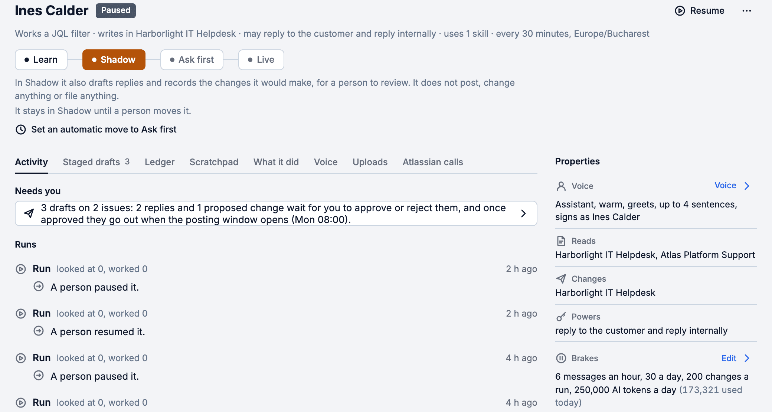Click the Brakes pause icon in Properties
Viewport: 772px width, 412px height.
(x=561, y=358)
